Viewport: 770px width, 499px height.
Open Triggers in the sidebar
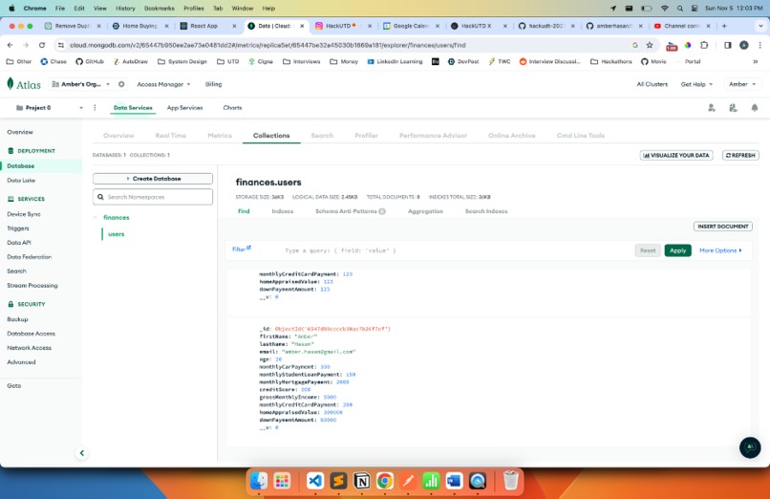pos(18,228)
